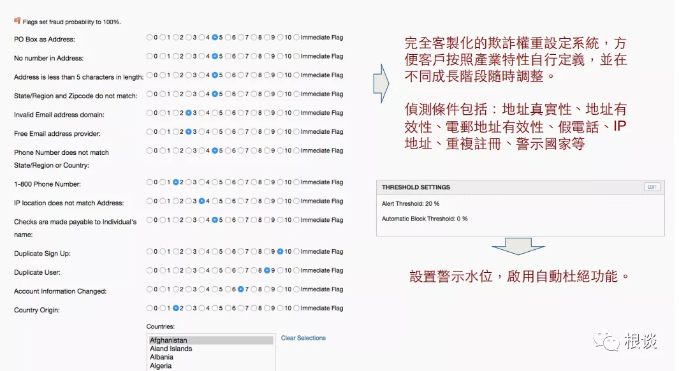The image size is (679, 371).
Task: Click EDIT button in Threshold Settings
Action: pos(652,187)
